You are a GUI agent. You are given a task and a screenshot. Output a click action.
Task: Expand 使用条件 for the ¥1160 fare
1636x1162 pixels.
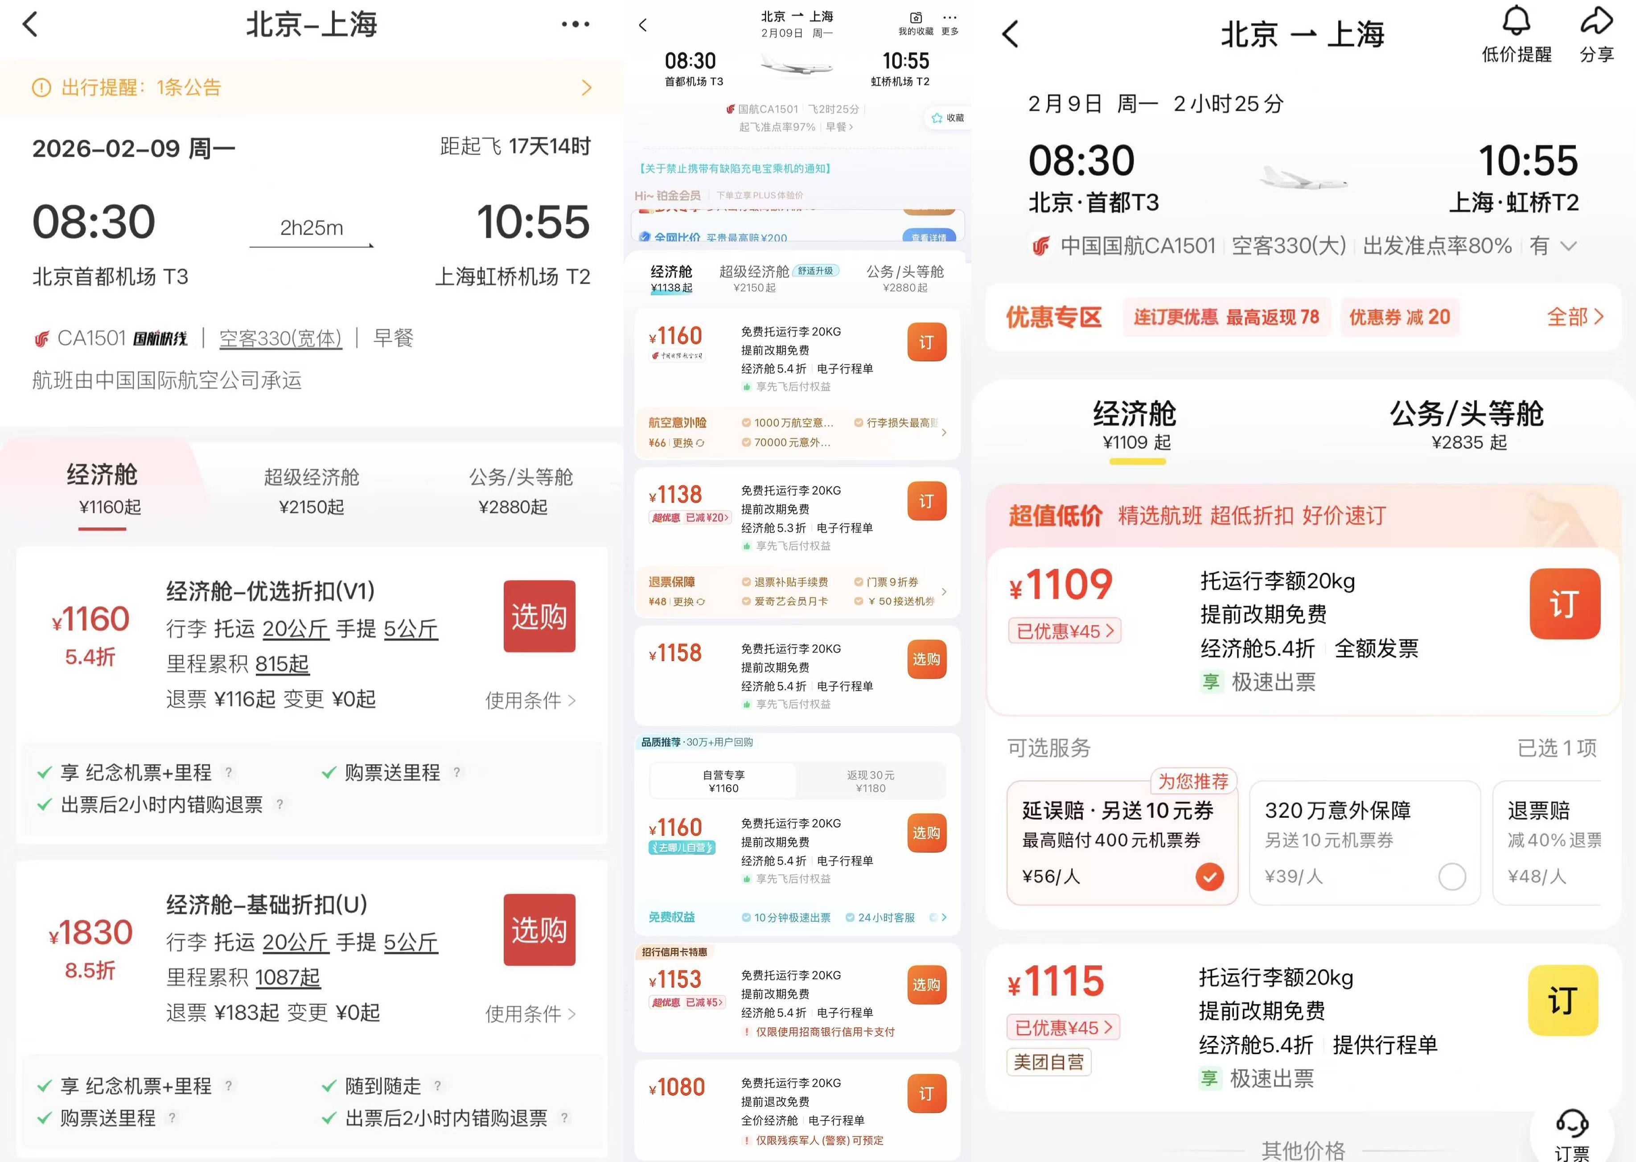[530, 700]
